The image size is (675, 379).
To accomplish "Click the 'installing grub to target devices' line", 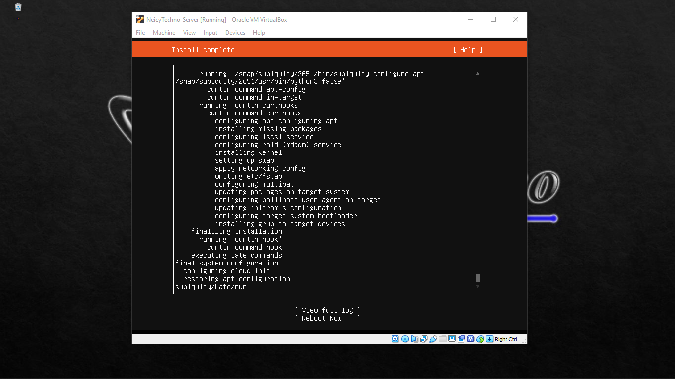I will click(x=280, y=224).
